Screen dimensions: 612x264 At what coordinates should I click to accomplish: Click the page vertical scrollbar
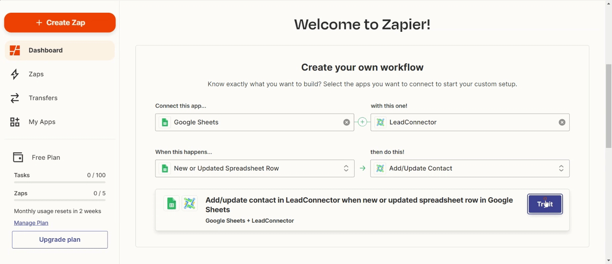[608, 105]
